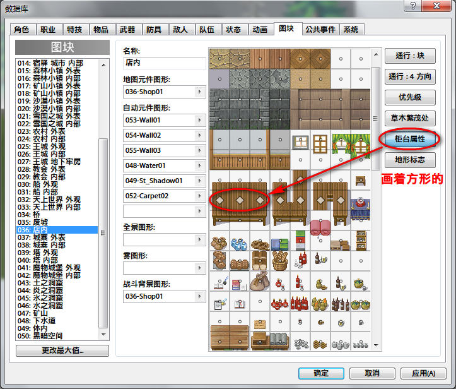
Task: Click the 柜台属性 button
Action: point(410,139)
